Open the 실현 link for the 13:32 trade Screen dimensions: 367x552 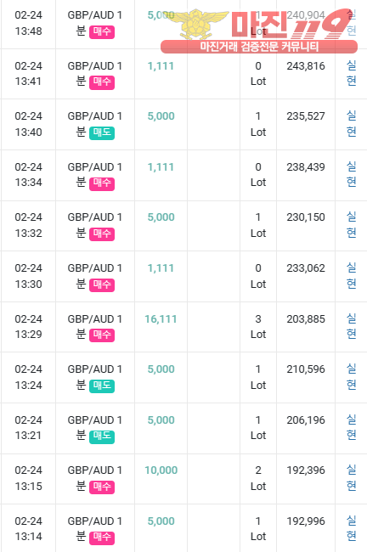351,225
